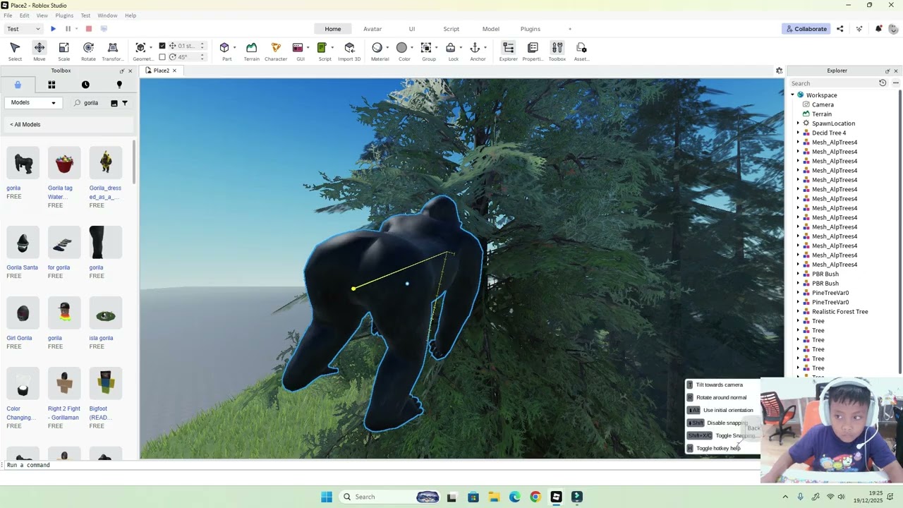The image size is (903, 508).
Task: Click the Run a command bar
Action: tap(381, 465)
